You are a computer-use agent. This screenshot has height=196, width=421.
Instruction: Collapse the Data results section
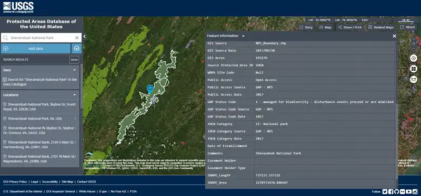point(75,70)
